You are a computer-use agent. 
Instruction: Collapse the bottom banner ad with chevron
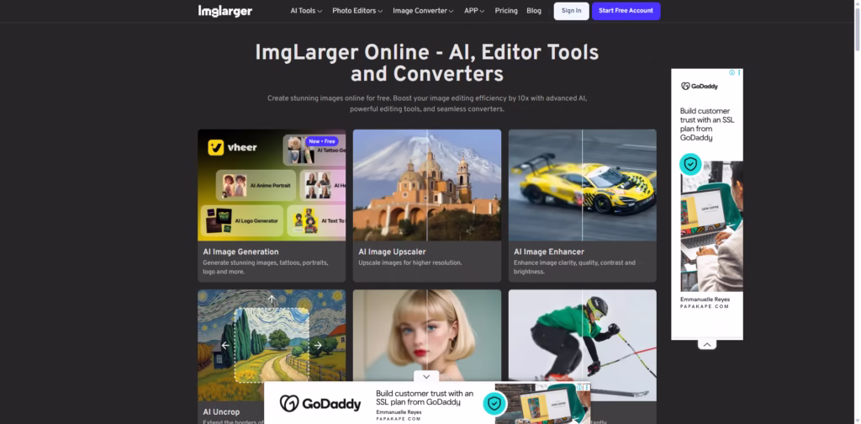point(426,377)
